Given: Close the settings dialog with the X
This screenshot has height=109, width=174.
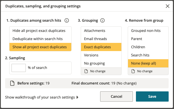Looking at the screenshot, I should tap(168, 6).
